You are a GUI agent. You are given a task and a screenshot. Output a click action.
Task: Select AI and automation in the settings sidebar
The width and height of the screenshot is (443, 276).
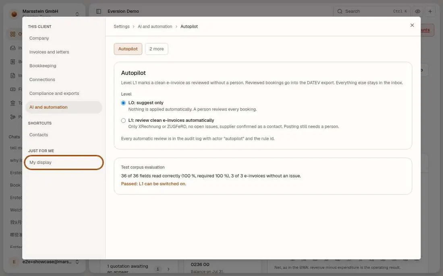tap(64, 107)
